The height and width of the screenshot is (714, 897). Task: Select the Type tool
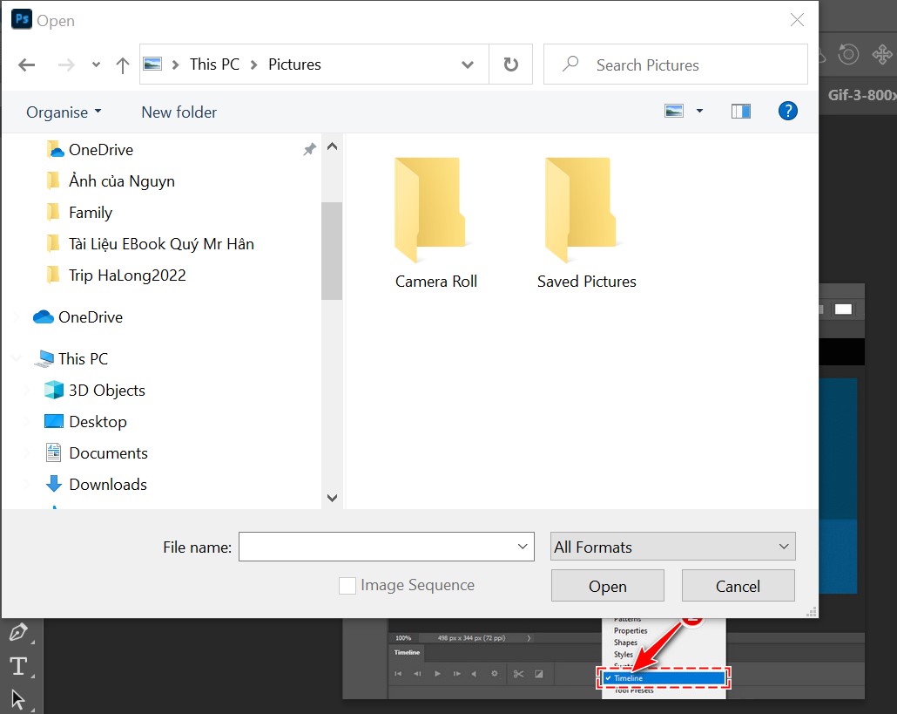point(17,667)
